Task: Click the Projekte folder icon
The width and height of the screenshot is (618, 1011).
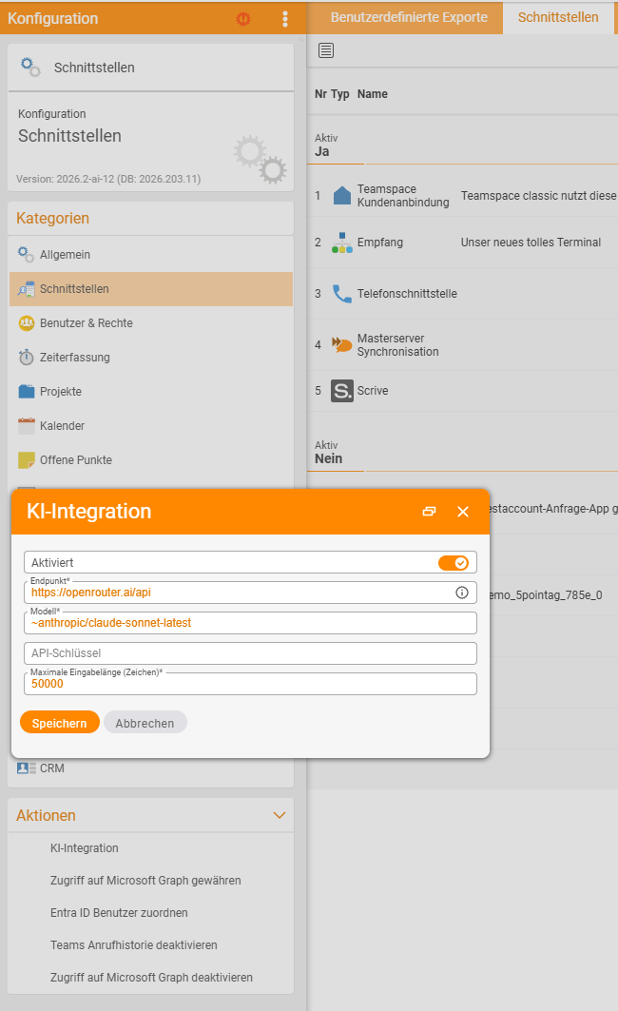Action: tap(27, 392)
